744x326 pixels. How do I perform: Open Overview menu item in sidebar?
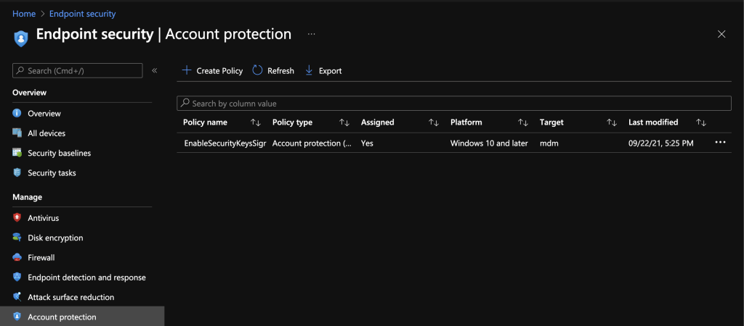[44, 114]
